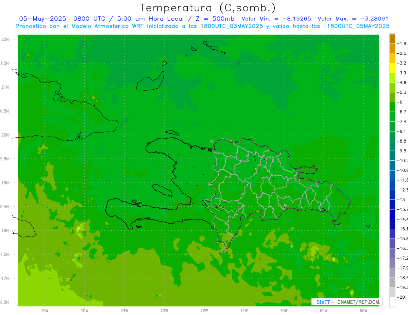Click 'Valor Min. = -8.19265' value

(x=276, y=19)
